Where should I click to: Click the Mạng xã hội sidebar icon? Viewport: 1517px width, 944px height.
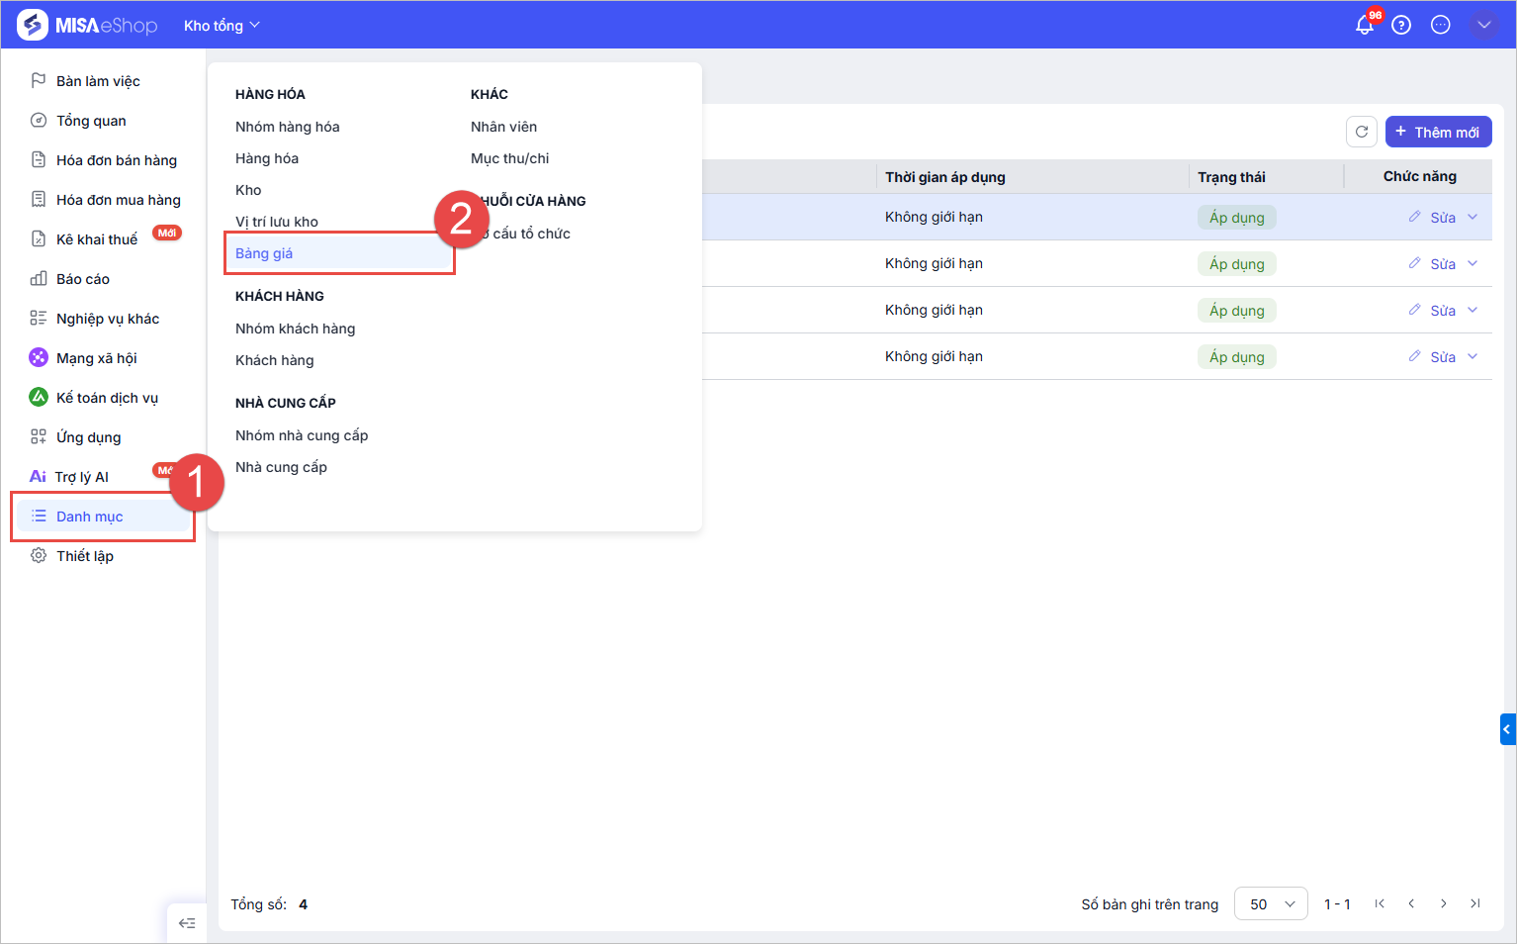(x=39, y=357)
